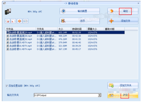142x102 pixels.
Task: Click the mobile device icon at top left
Action: click(x=8, y=12)
